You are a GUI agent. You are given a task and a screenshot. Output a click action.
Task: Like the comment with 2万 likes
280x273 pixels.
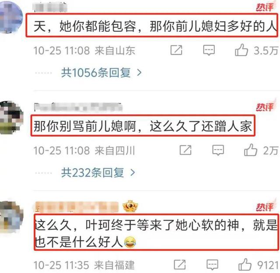251,150
